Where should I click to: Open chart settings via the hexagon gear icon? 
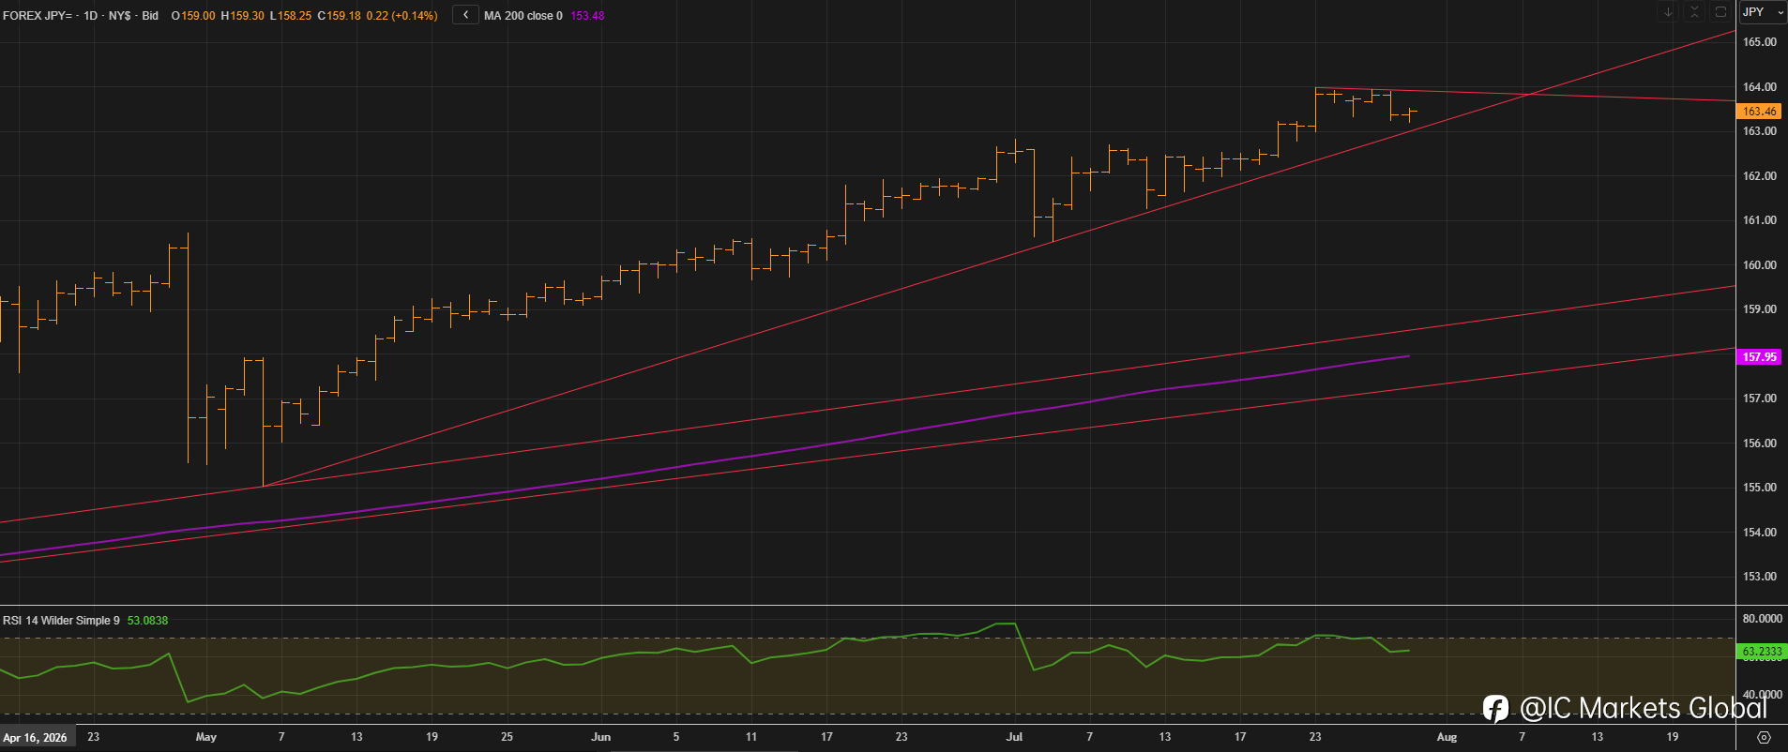pos(1764,737)
